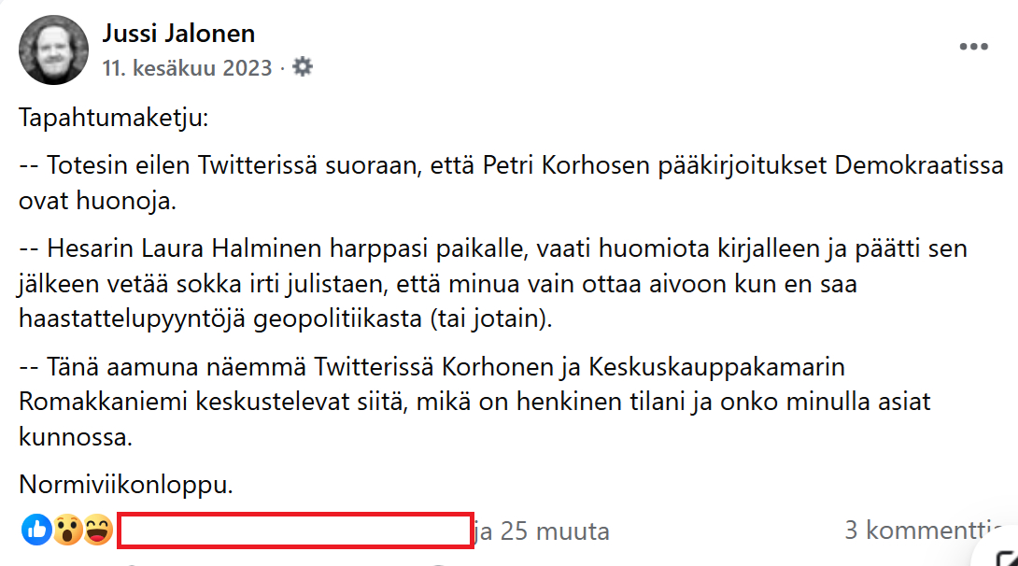Click the Haha laughing-face reaction icon
This screenshot has height=566, width=1018.
coord(96,531)
